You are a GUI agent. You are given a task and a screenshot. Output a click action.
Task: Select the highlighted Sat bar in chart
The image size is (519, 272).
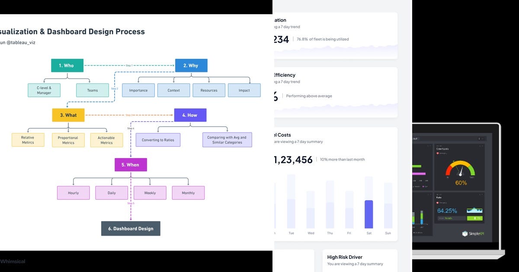pos(368,214)
